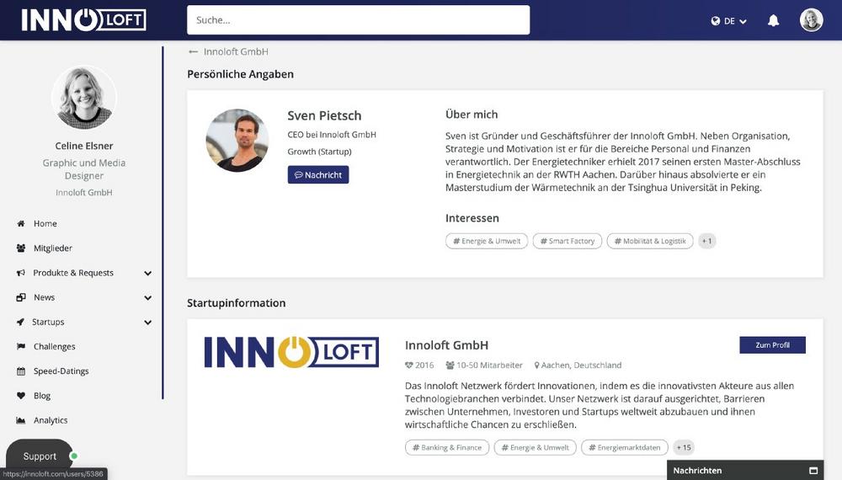Screen dimensions: 842x480
Task: Open Challenges from the sidebar
Action: [x=54, y=346]
